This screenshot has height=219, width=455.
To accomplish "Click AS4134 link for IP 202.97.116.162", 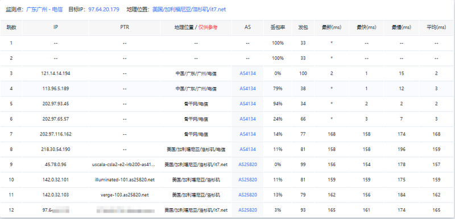I will coord(247,134).
